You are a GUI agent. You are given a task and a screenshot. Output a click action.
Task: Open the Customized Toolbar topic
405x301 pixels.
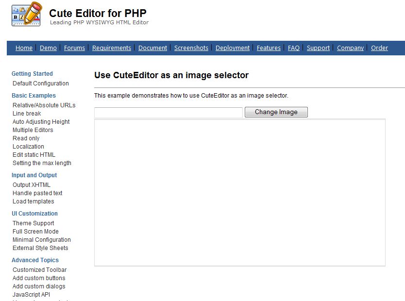[39, 270]
